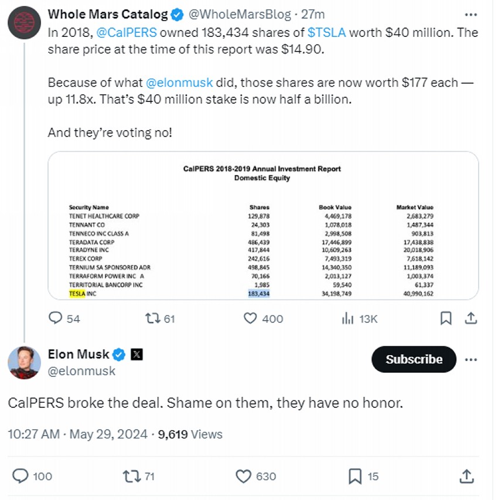Bookmark the Whole Mars Catalog tweet
498x500 pixels.
pyautogui.click(x=446, y=318)
